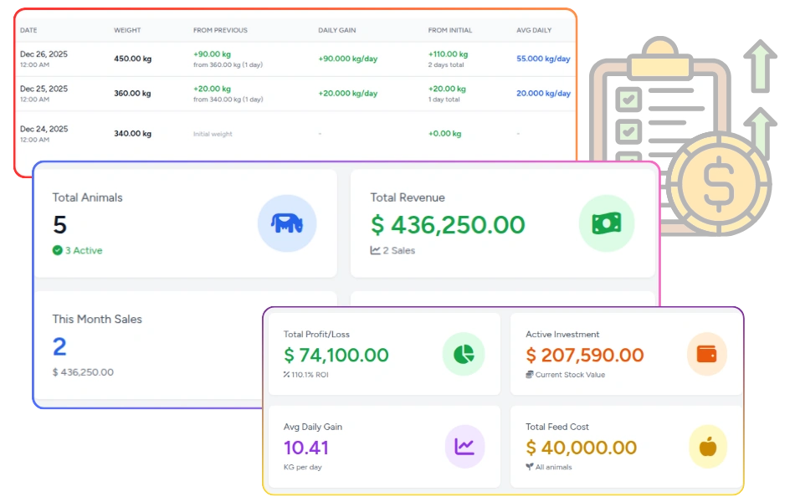The height and width of the screenshot is (502, 795).
Task: Click the Total Animals count 5
Action: coord(59,224)
